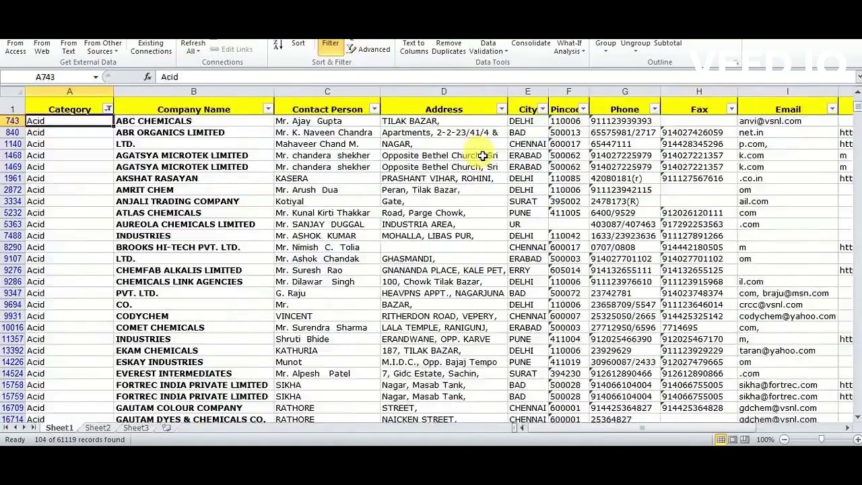Viewport: 862px width, 485px height.
Task: Open Data Validation menu
Action: pos(488,47)
